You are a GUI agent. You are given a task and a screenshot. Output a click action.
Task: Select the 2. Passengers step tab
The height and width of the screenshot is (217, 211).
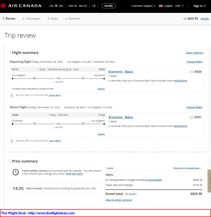[x=31, y=19]
